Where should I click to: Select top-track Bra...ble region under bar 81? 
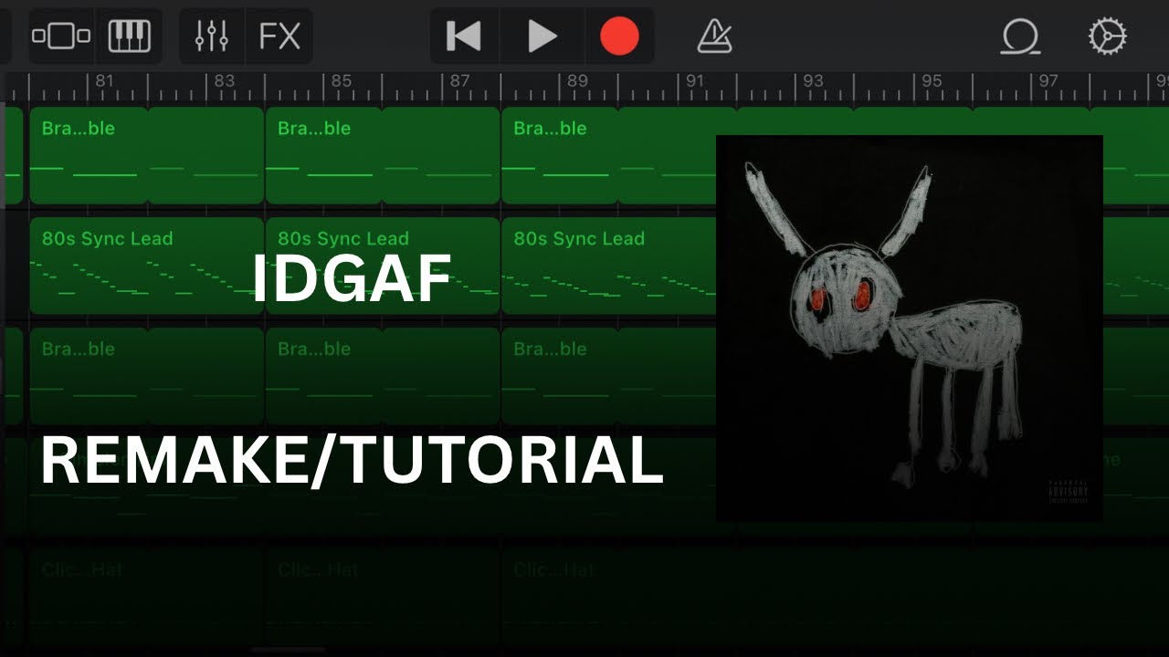pos(147,155)
